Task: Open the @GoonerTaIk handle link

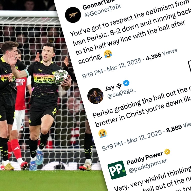Action: (x=103, y=11)
